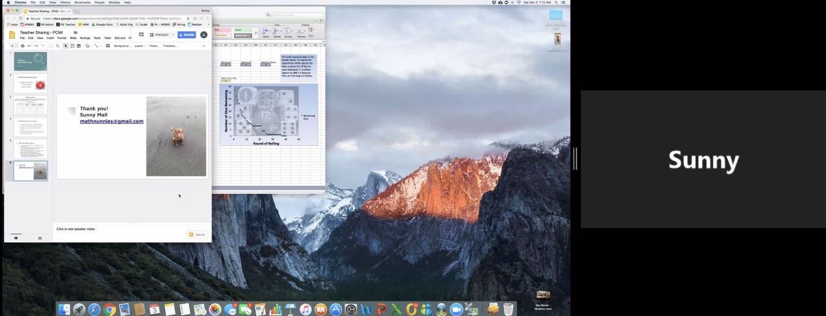The image size is (826, 316).
Task: Click the Undo arrow in Slides toolbar
Action: tap(29, 46)
